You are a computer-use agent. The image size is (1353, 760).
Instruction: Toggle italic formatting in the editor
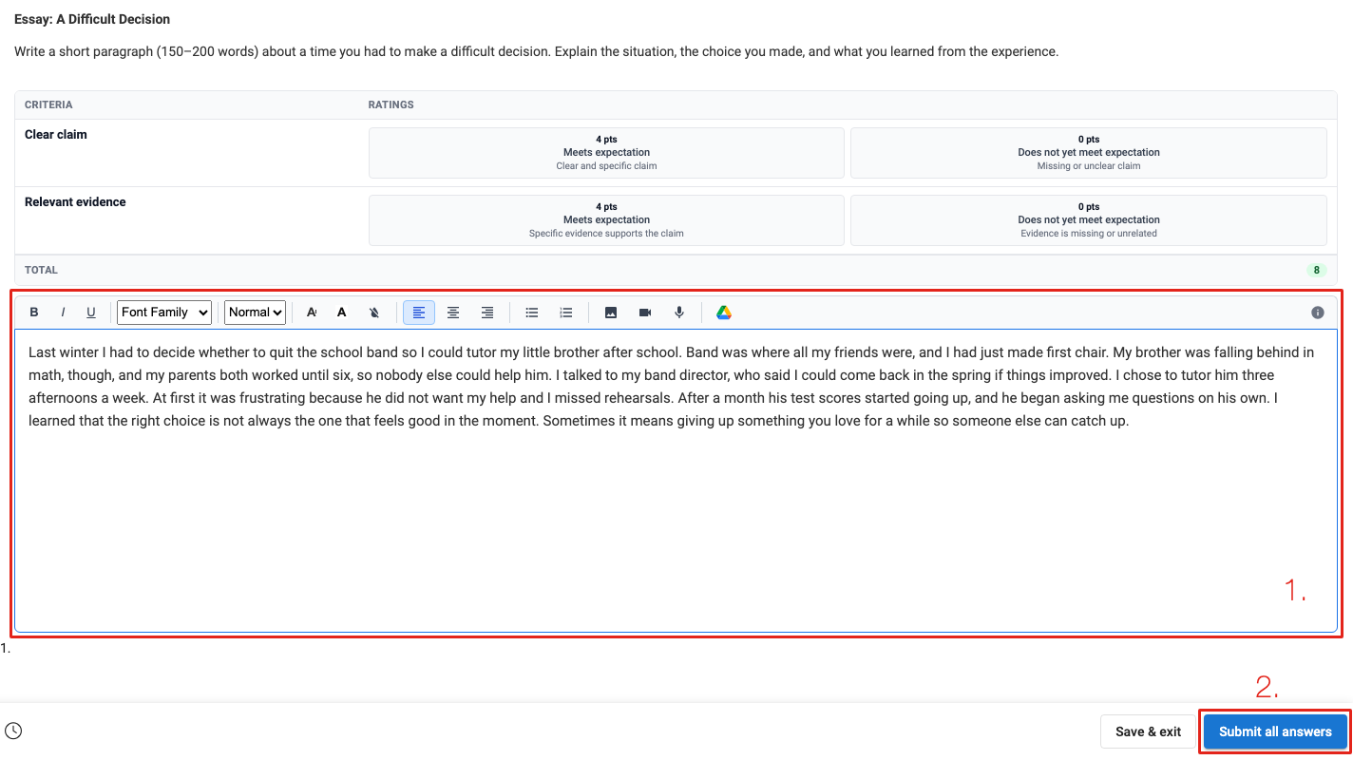(x=63, y=313)
